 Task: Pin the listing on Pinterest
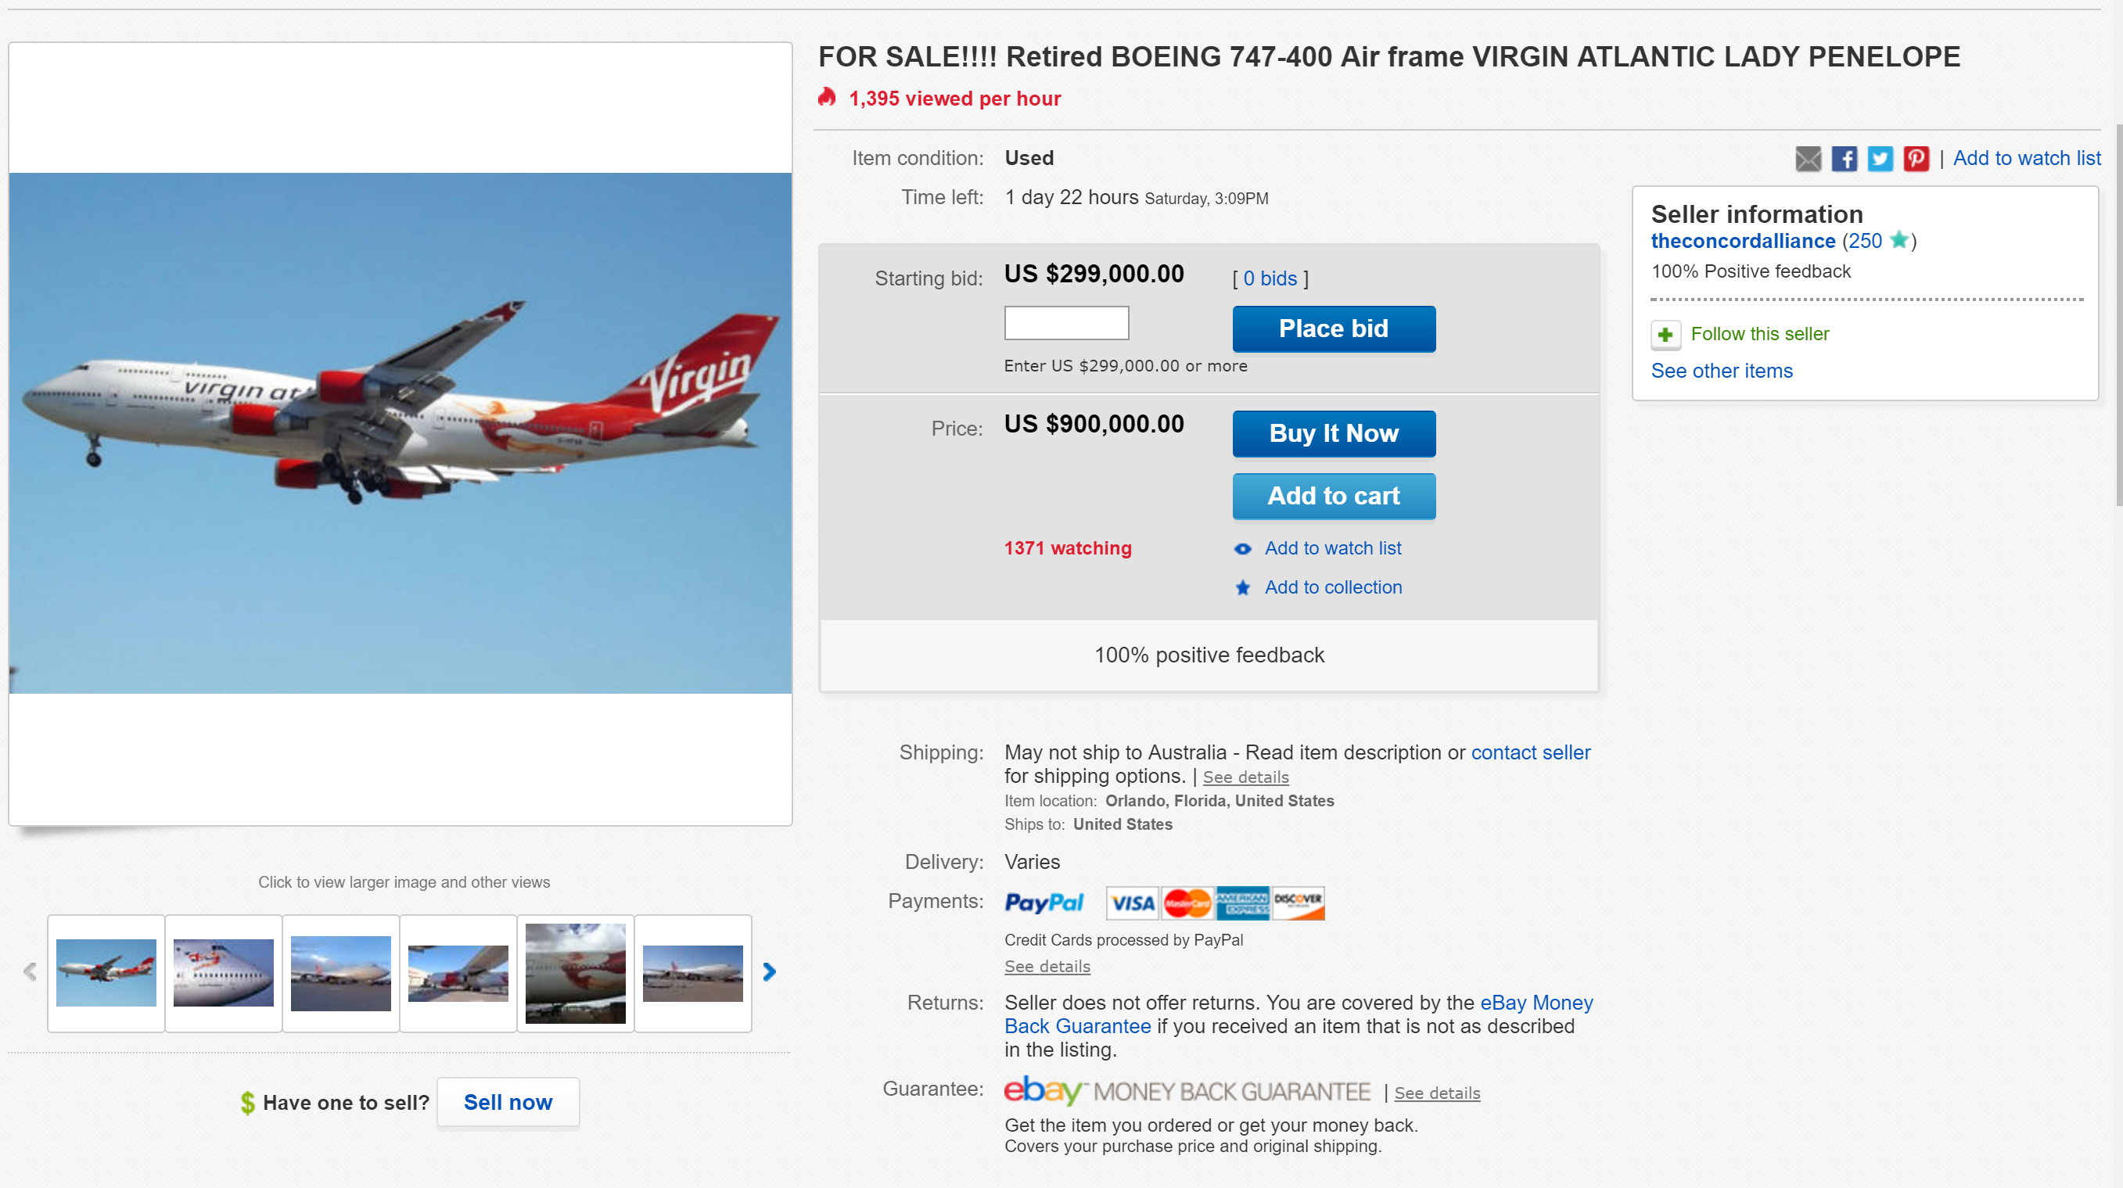(x=1915, y=158)
